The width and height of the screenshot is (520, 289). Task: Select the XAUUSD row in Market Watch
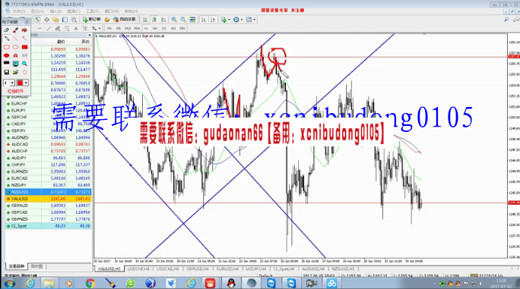coord(48,199)
